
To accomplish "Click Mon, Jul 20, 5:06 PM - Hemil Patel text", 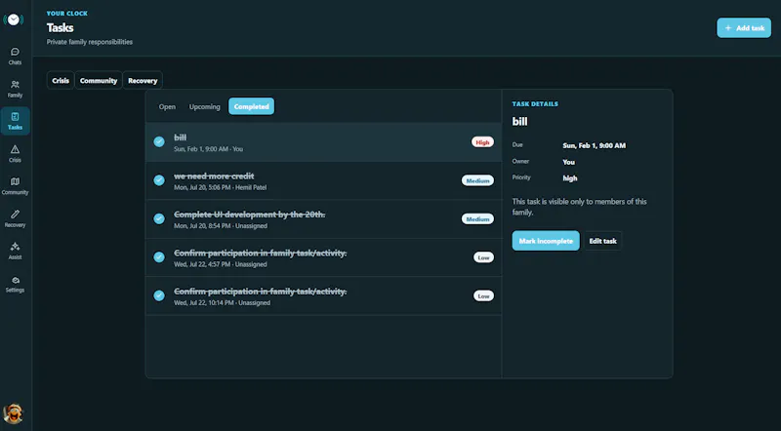I will point(221,187).
